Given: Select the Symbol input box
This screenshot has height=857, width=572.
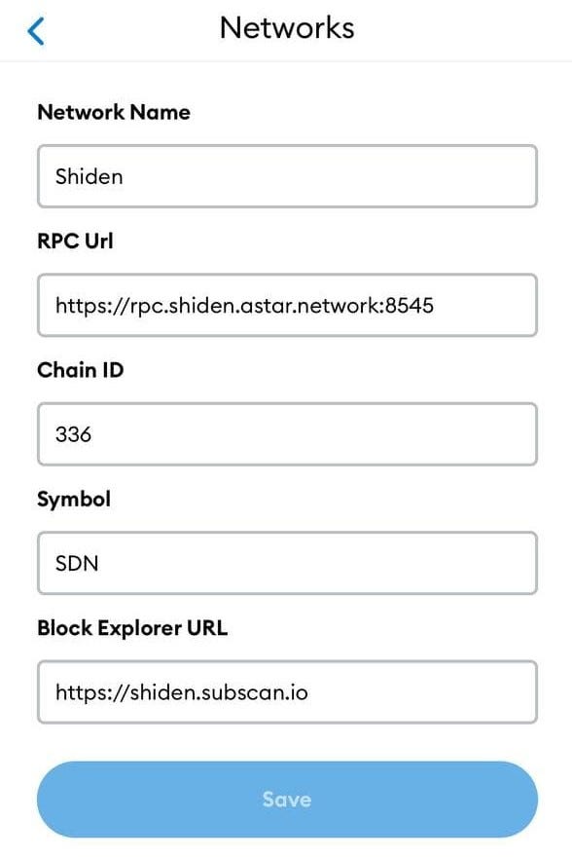Looking at the screenshot, I should coord(287,563).
